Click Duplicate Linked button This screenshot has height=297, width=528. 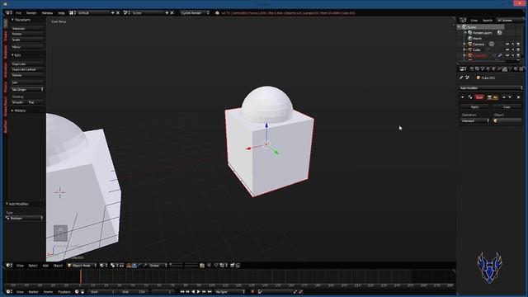click(x=27, y=69)
